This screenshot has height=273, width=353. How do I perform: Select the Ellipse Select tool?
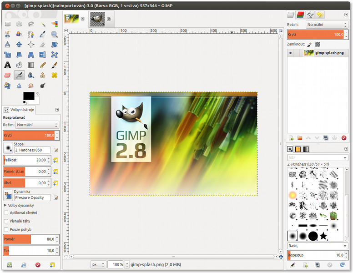coord(19,24)
